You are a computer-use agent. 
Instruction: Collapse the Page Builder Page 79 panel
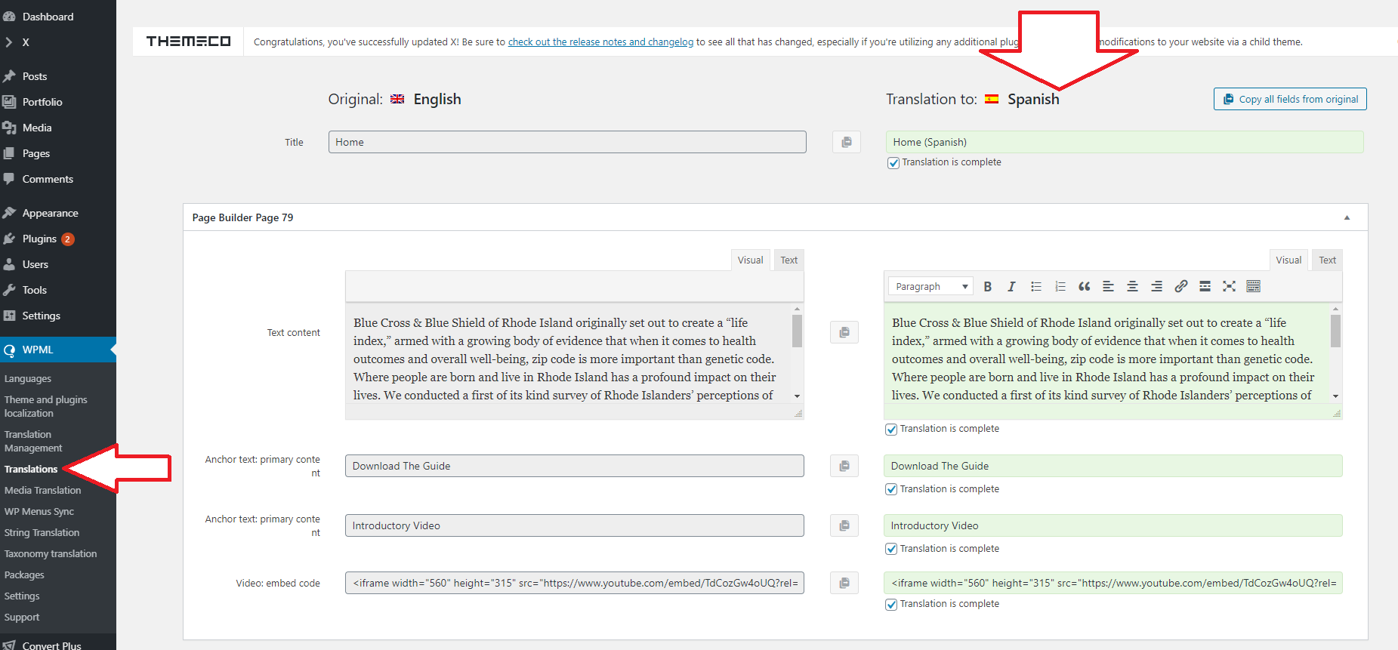tap(1347, 217)
